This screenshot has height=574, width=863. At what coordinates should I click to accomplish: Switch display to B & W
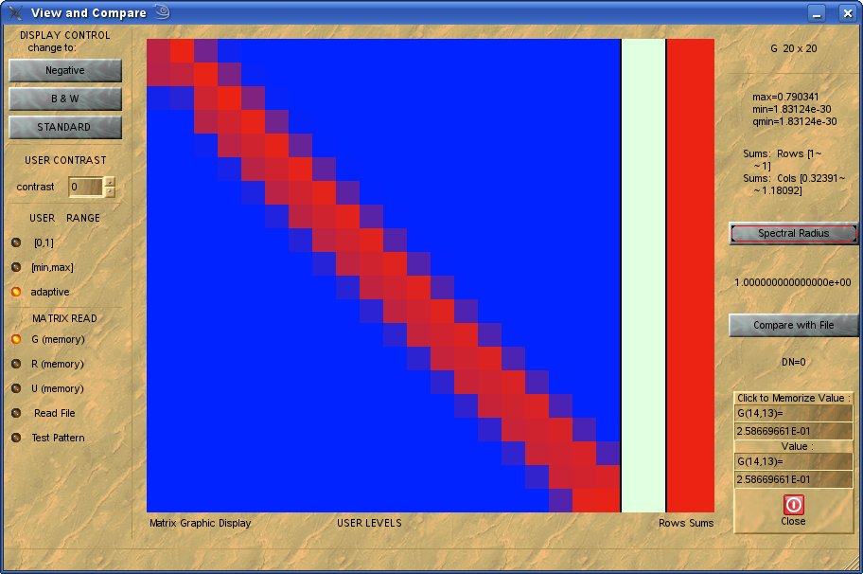point(65,99)
